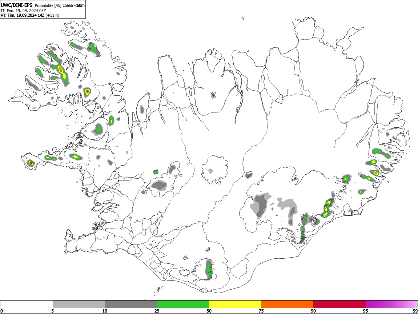Viewport: 418px width, 314px height.
Task: Click the legend value '50'
Action: (209, 311)
